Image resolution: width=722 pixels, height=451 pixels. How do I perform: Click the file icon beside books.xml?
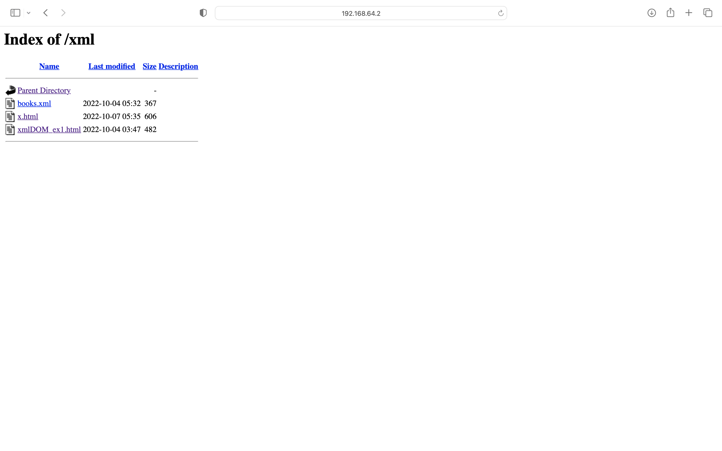[x=10, y=103]
